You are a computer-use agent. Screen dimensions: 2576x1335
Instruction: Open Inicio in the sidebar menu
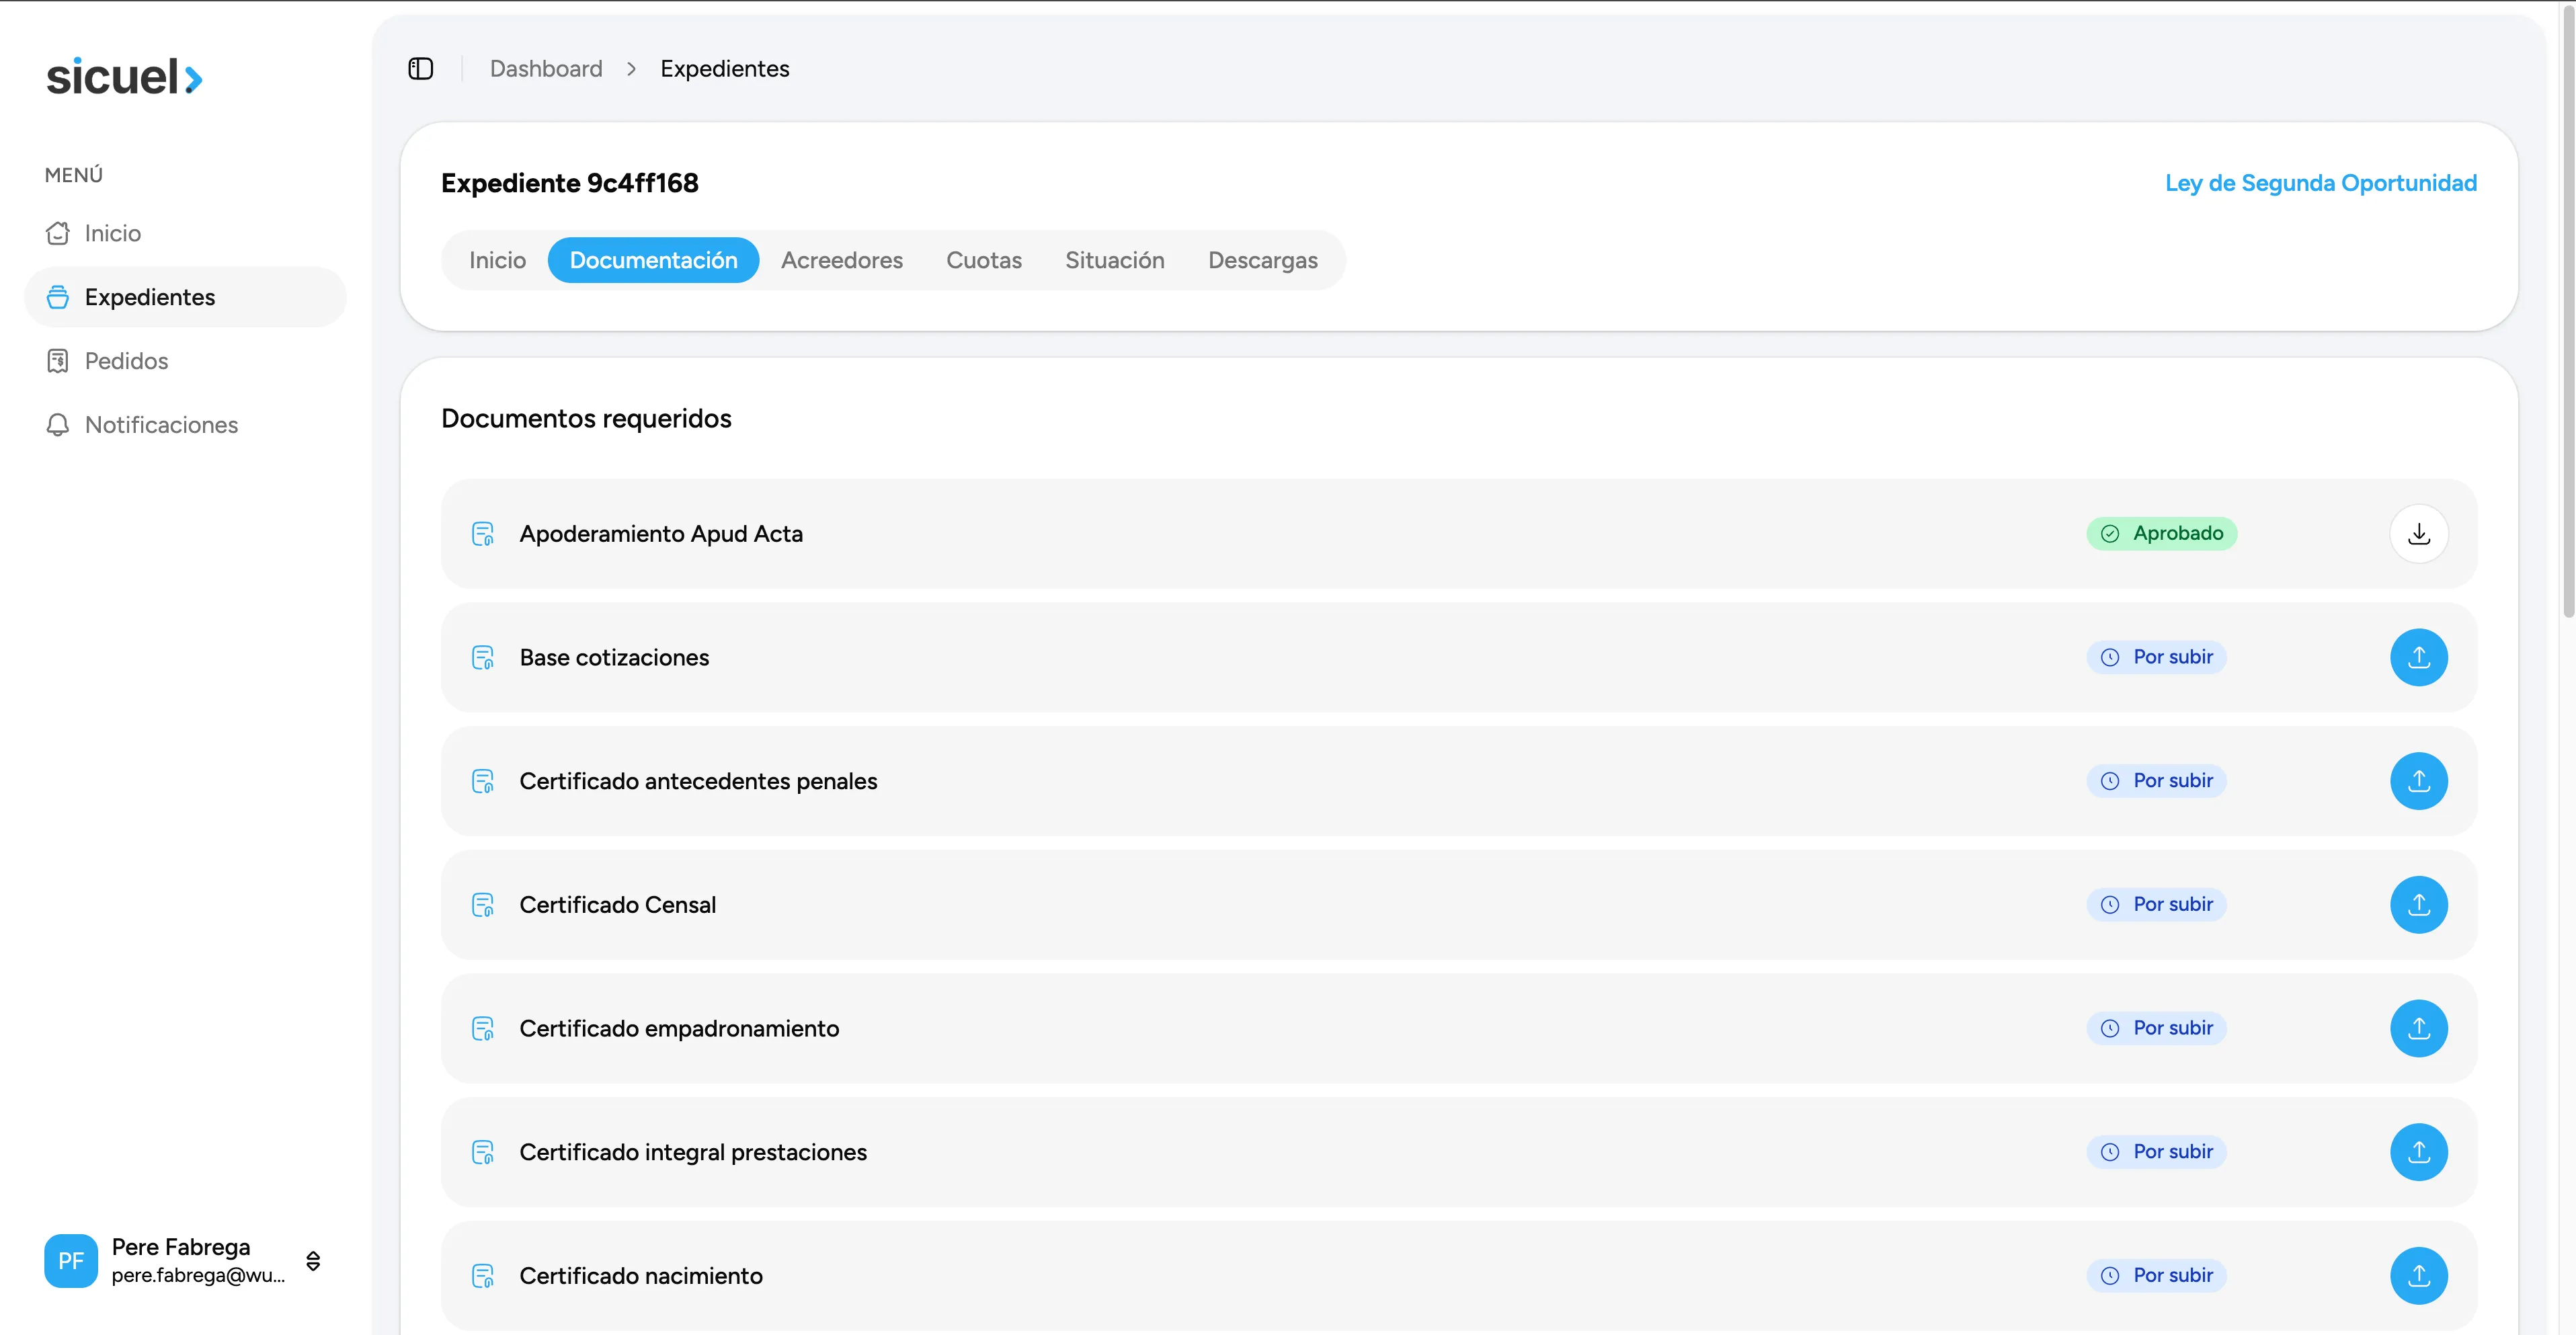coord(185,233)
